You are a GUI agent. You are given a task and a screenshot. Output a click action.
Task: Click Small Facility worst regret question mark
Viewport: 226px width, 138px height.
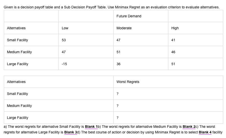168,94
